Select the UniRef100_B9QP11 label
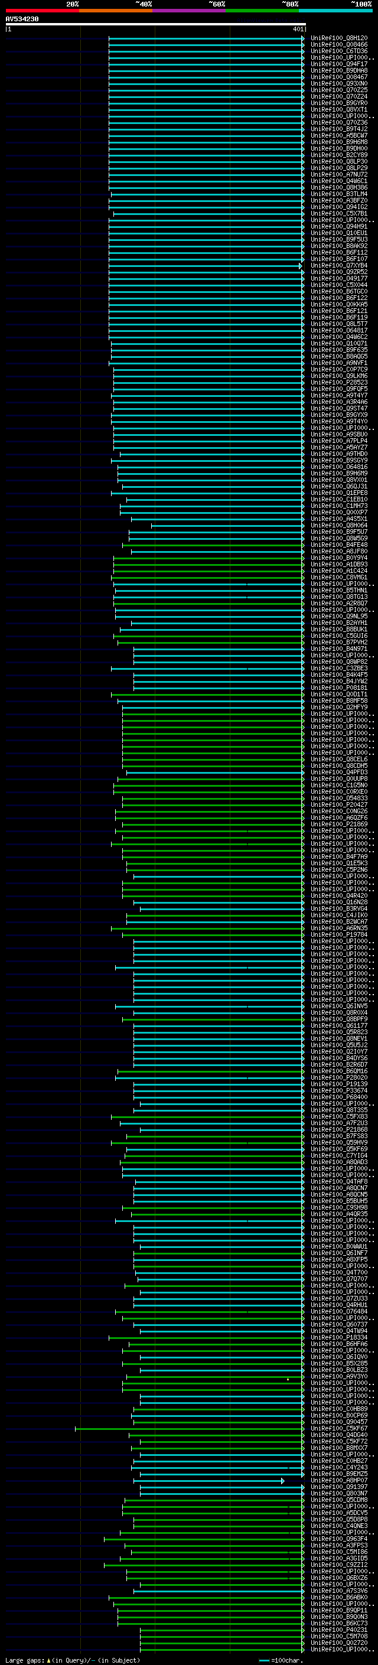This screenshot has height=1665, width=378. point(338,1610)
